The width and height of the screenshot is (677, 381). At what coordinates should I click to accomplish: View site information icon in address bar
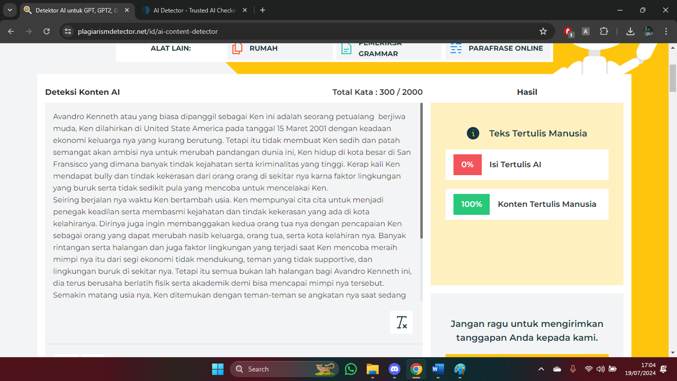click(68, 31)
